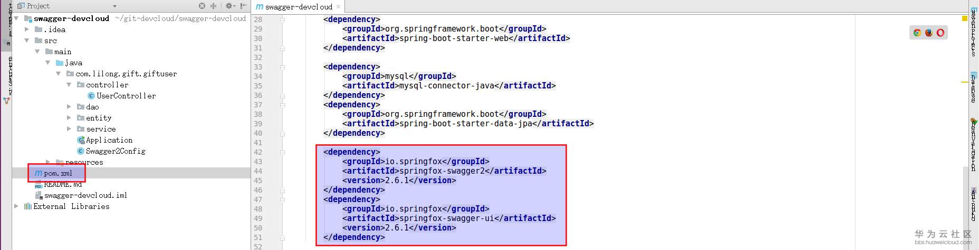
Task: Collapse the controller package
Action: click(69, 85)
